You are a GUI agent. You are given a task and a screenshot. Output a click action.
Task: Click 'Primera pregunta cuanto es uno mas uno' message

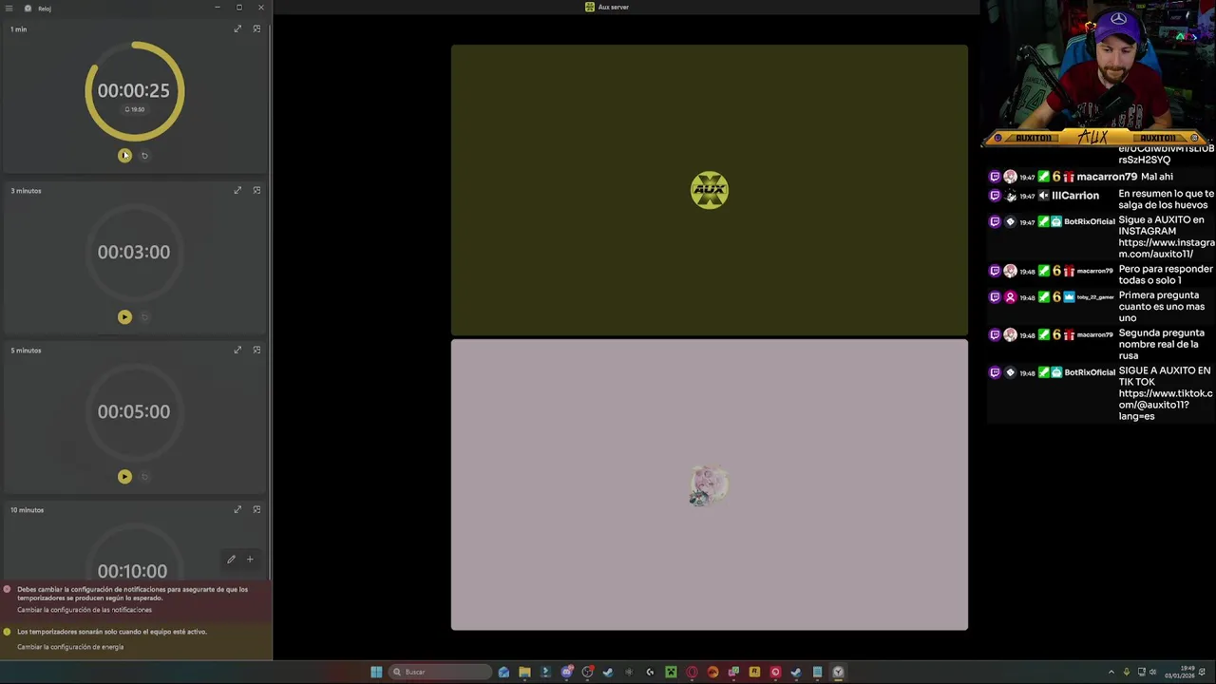[x=1161, y=307]
